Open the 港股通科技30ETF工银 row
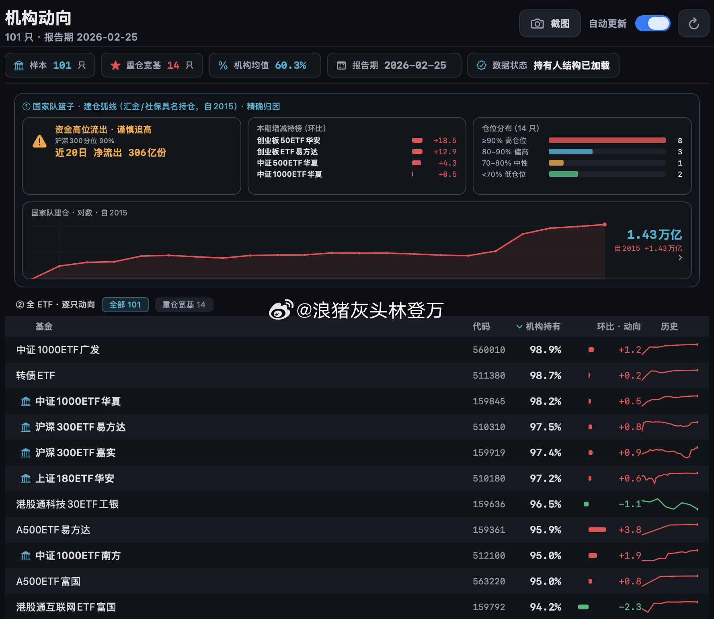Image resolution: width=714 pixels, height=619 pixels. pyautogui.click(x=357, y=504)
